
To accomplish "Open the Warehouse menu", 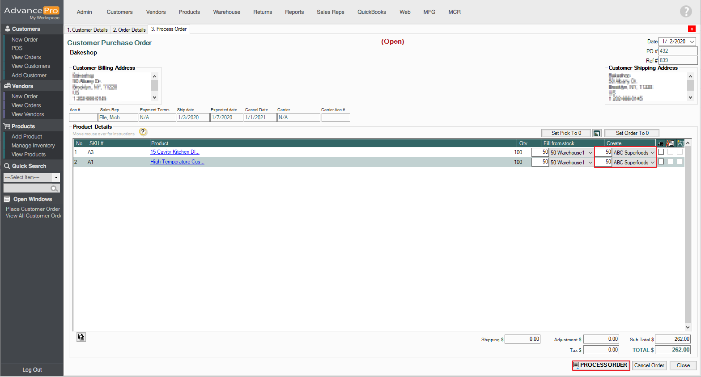I will pyautogui.click(x=226, y=12).
